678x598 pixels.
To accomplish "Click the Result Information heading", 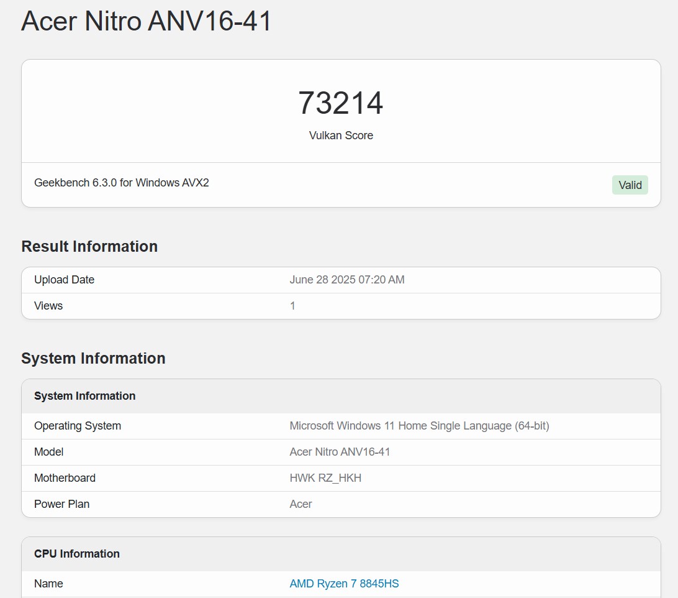I will click(89, 246).
